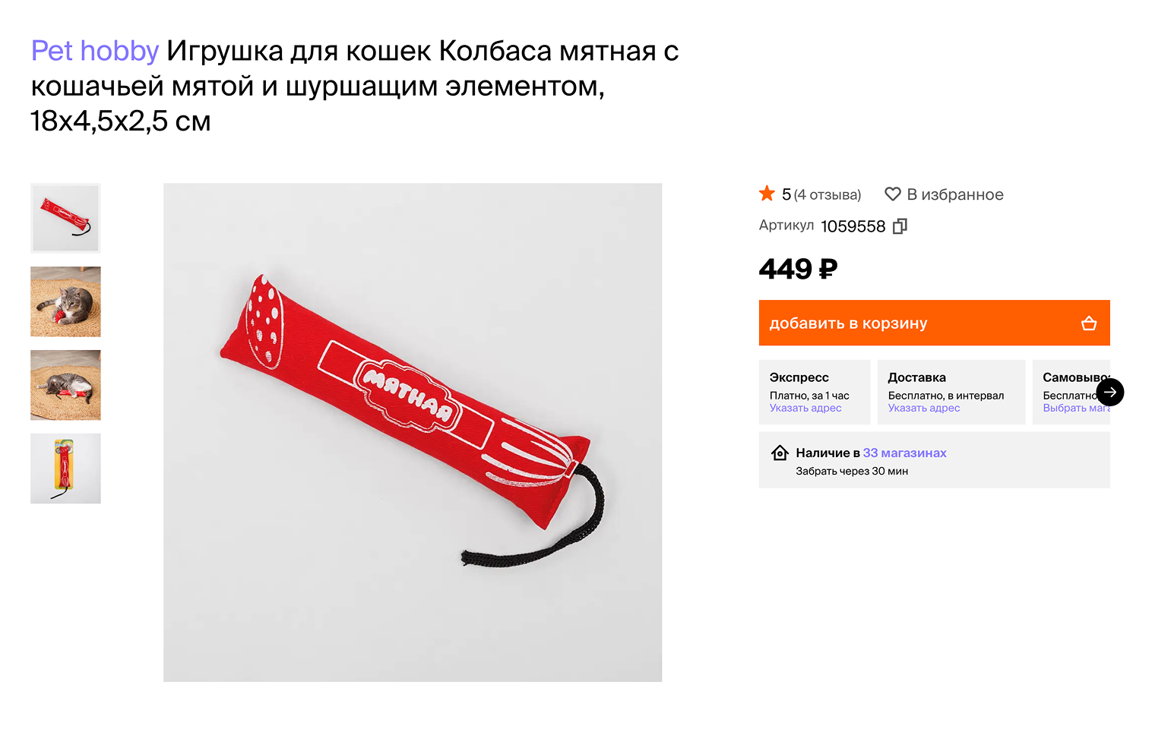Select the Экспресс delivery option card
1155x729 pixels.
click(815, 392)
